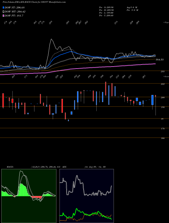Click the 176 price axis label
169x223 pixels.
(x=163, y=129)
